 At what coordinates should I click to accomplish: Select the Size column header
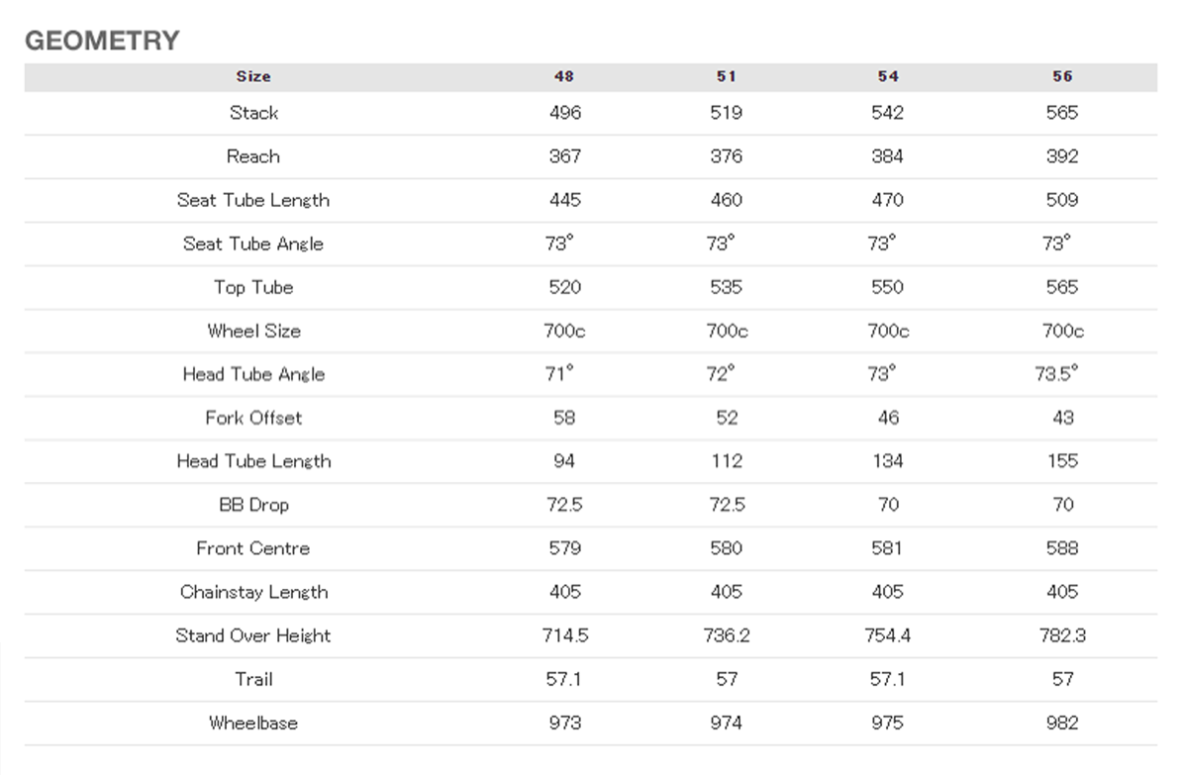[253, 76]
